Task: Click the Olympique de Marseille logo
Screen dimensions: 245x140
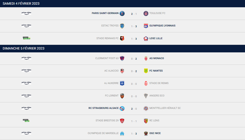Action: point(122,133)
